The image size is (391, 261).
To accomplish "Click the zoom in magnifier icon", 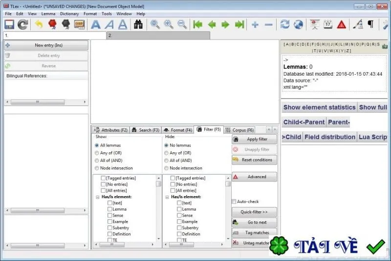I will (x=169, y=24).
